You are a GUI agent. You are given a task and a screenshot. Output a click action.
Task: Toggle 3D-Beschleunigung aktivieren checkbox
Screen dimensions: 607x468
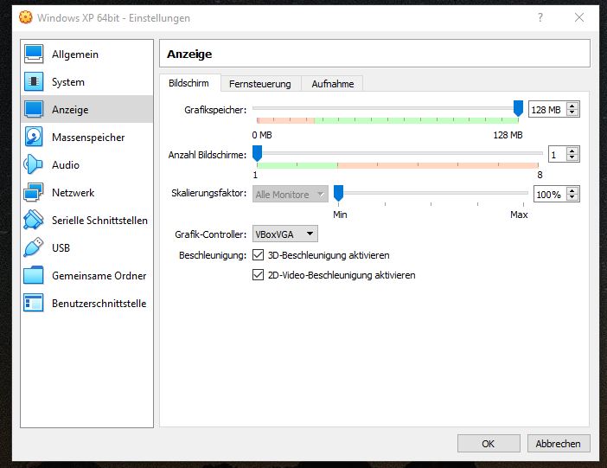point(258,255)
